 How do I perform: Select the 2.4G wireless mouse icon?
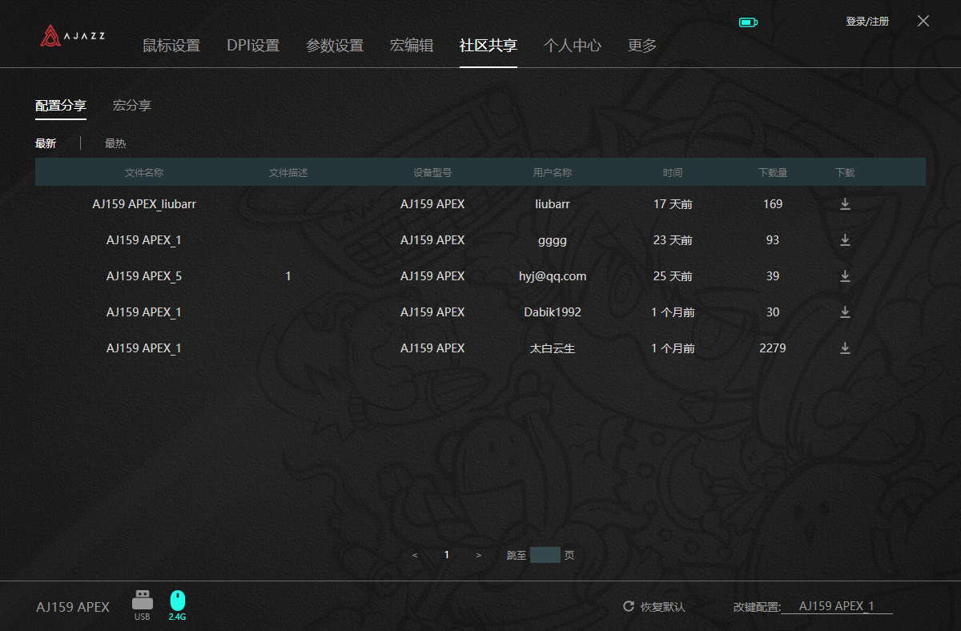tap(177, 605)
